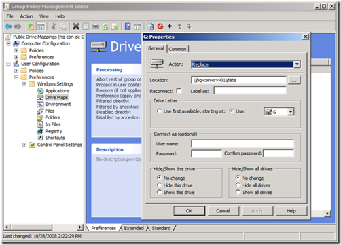Click the move up arrow toolbar icon
Screen dimensions: 341x245
pyautogui.click(x=179, y=26)
